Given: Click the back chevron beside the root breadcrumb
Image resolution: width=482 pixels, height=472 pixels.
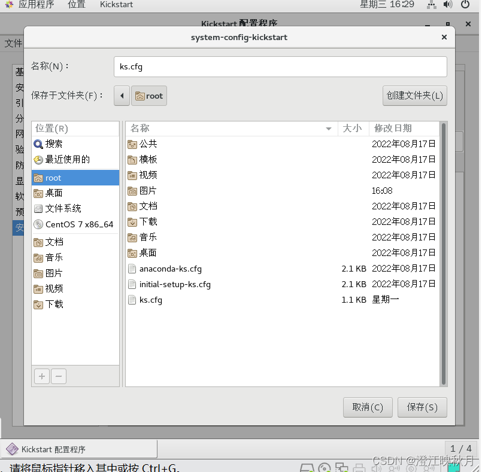Looking at the screenshot, I should (122, 96).
